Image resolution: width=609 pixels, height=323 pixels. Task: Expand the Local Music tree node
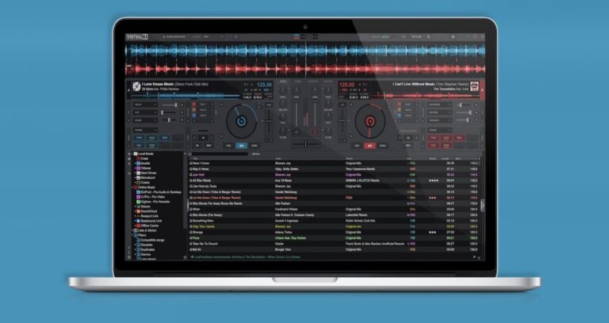(x=132, y=154)
